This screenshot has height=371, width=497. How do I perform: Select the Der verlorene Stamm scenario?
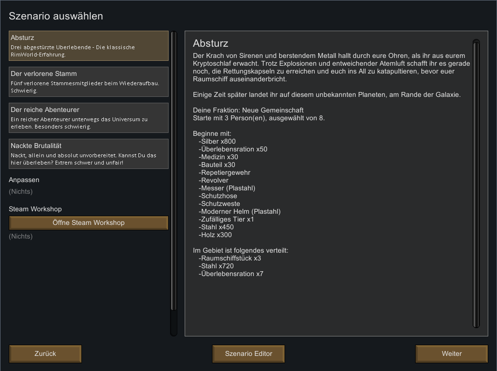(x=88, y=82)
